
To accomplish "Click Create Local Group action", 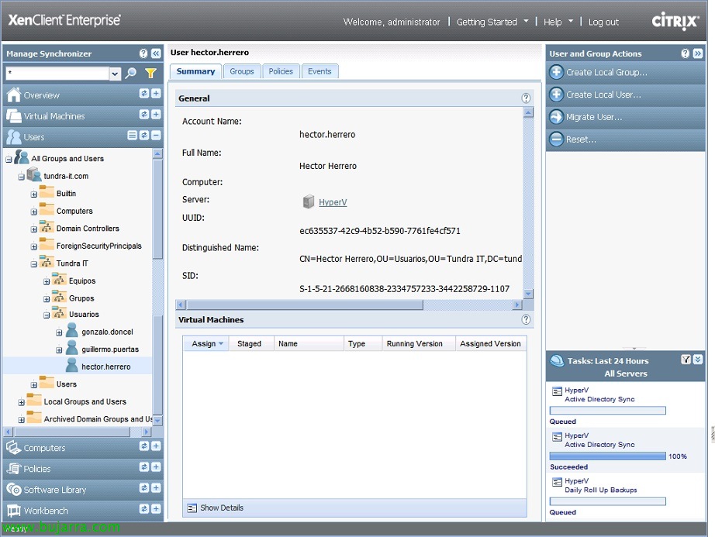I will tap(606, 72).
